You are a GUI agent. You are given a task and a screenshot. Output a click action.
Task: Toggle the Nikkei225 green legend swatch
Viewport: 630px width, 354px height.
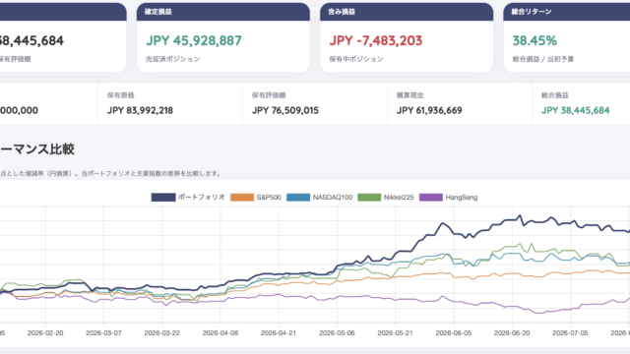369,197
